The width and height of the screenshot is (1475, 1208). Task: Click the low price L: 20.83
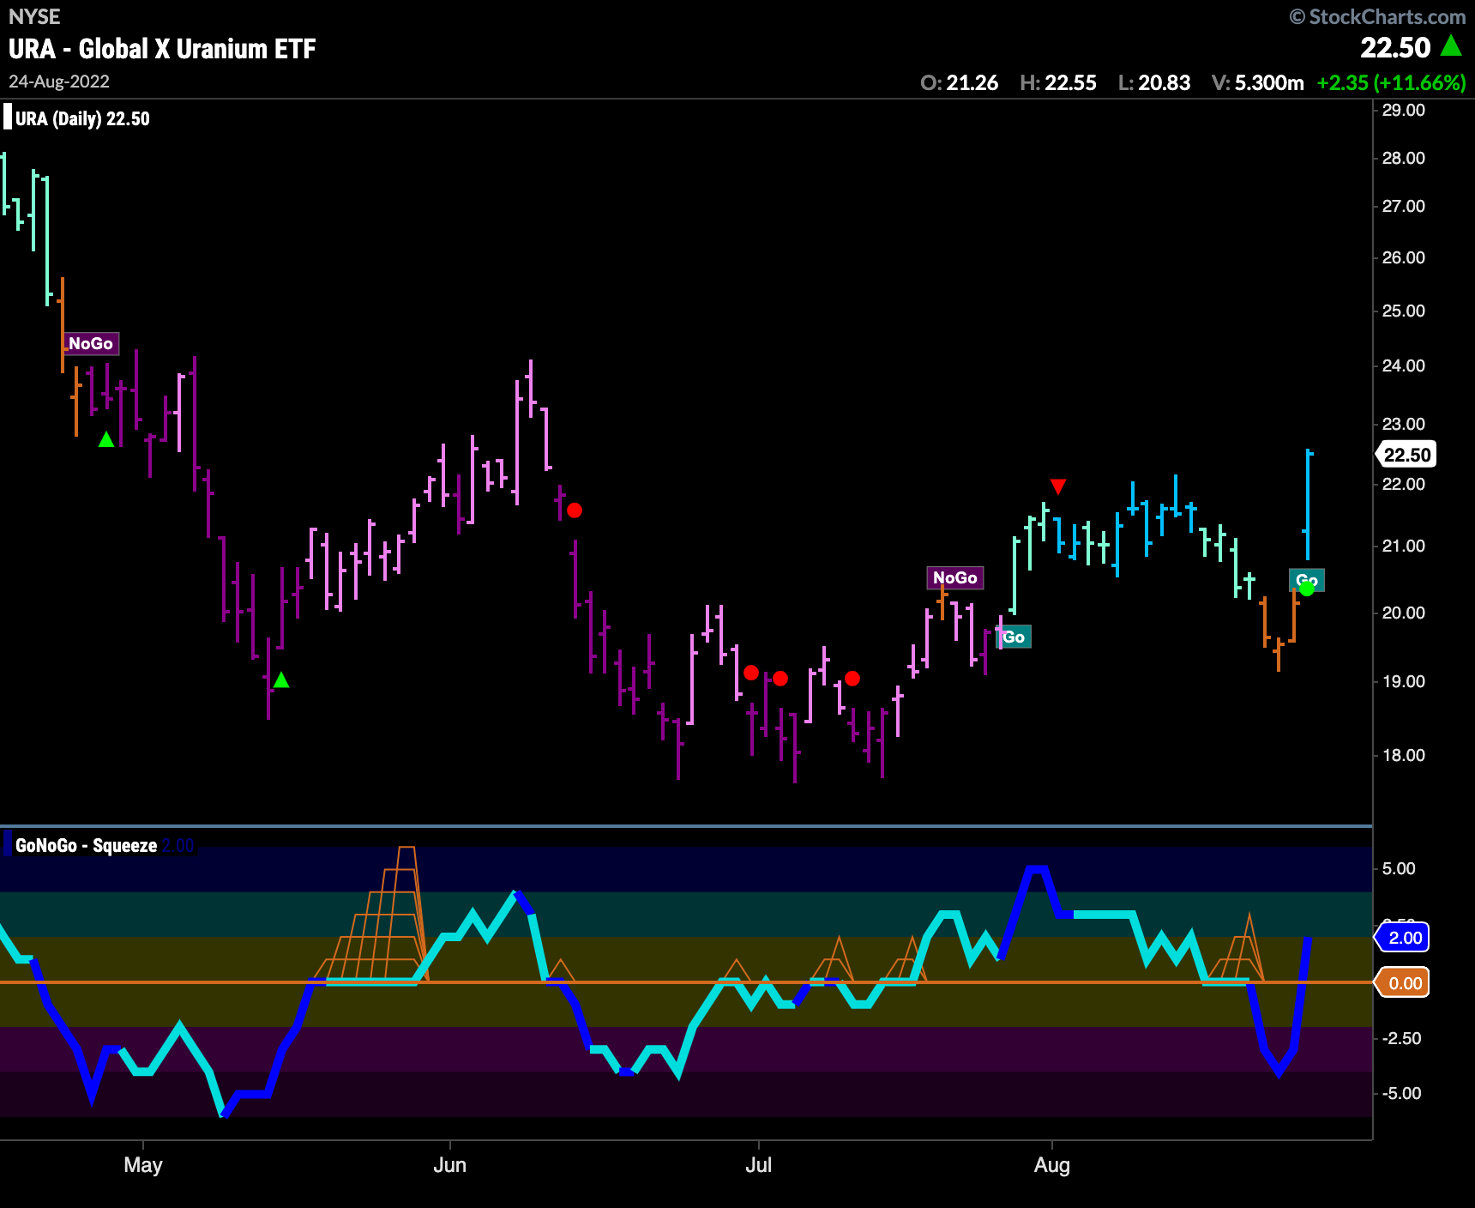coord(1154,82)
